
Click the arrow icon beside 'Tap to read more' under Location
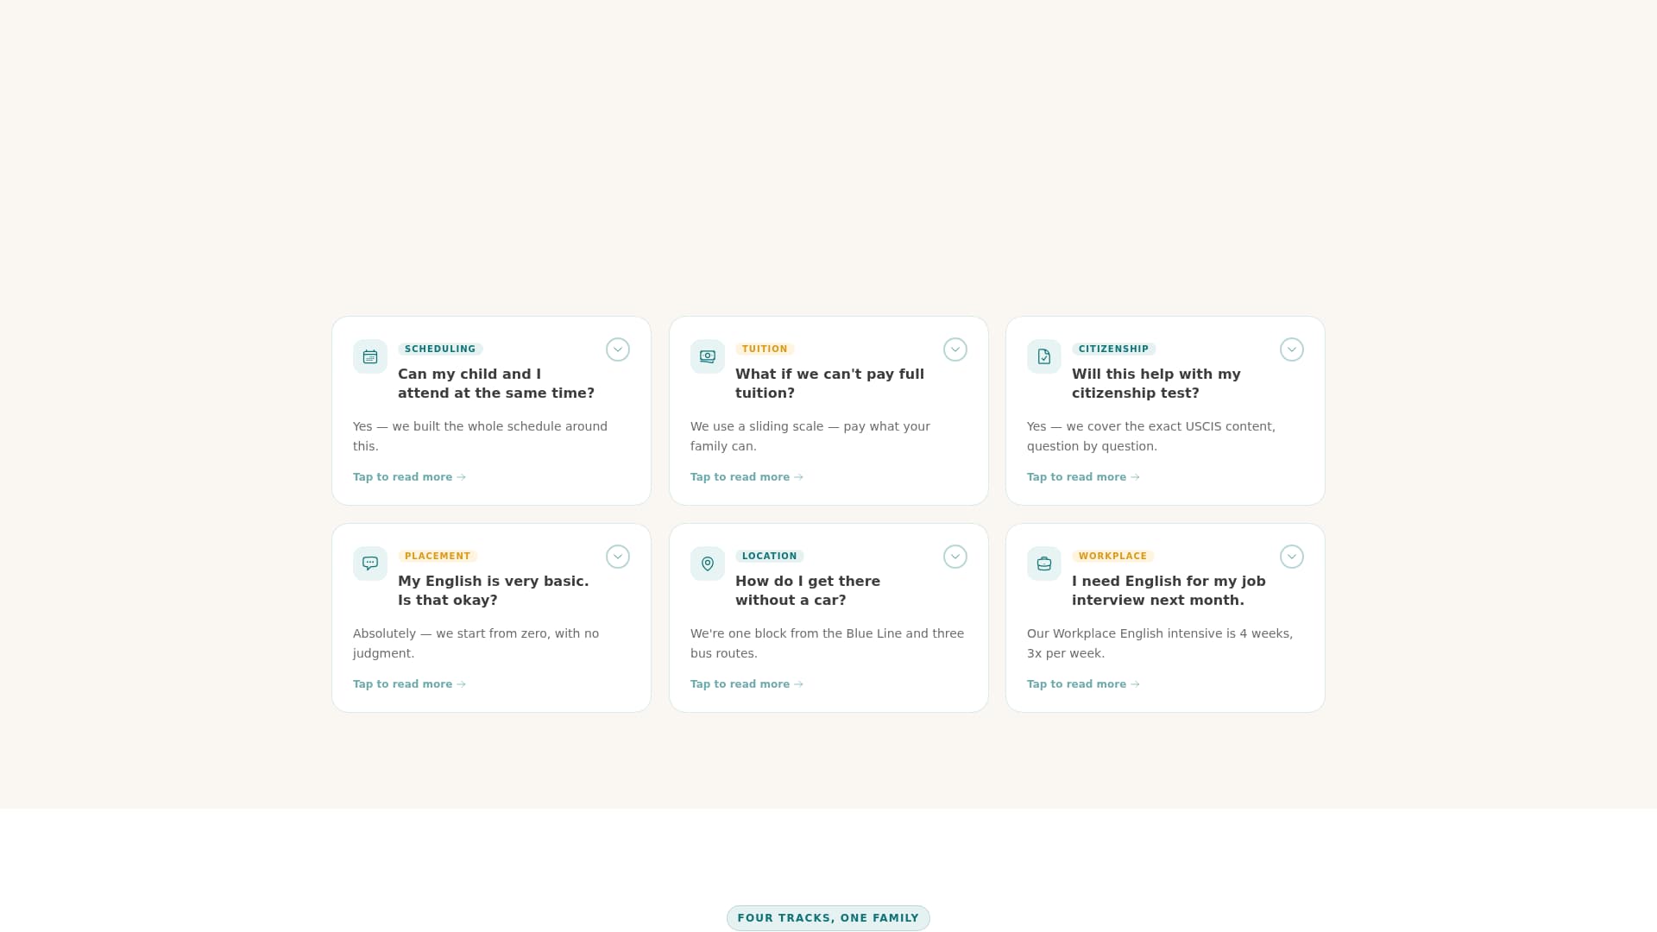click(797, 683)
